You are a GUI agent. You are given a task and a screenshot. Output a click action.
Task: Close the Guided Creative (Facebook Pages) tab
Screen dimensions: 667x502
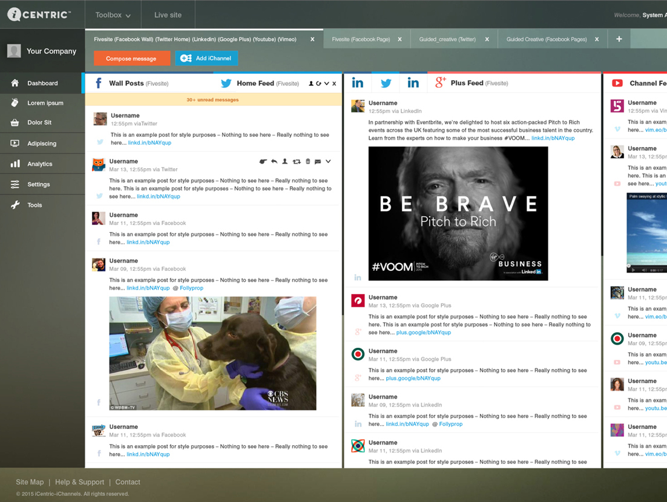click(597, 39)
